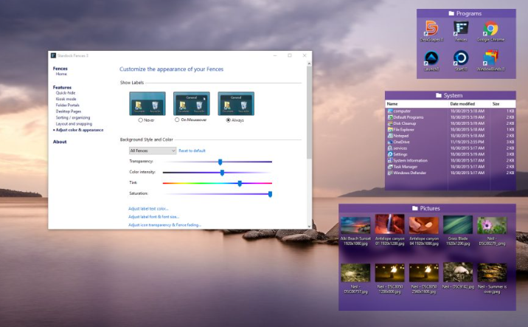Click the services icon in System fence

tap(390, 148)
